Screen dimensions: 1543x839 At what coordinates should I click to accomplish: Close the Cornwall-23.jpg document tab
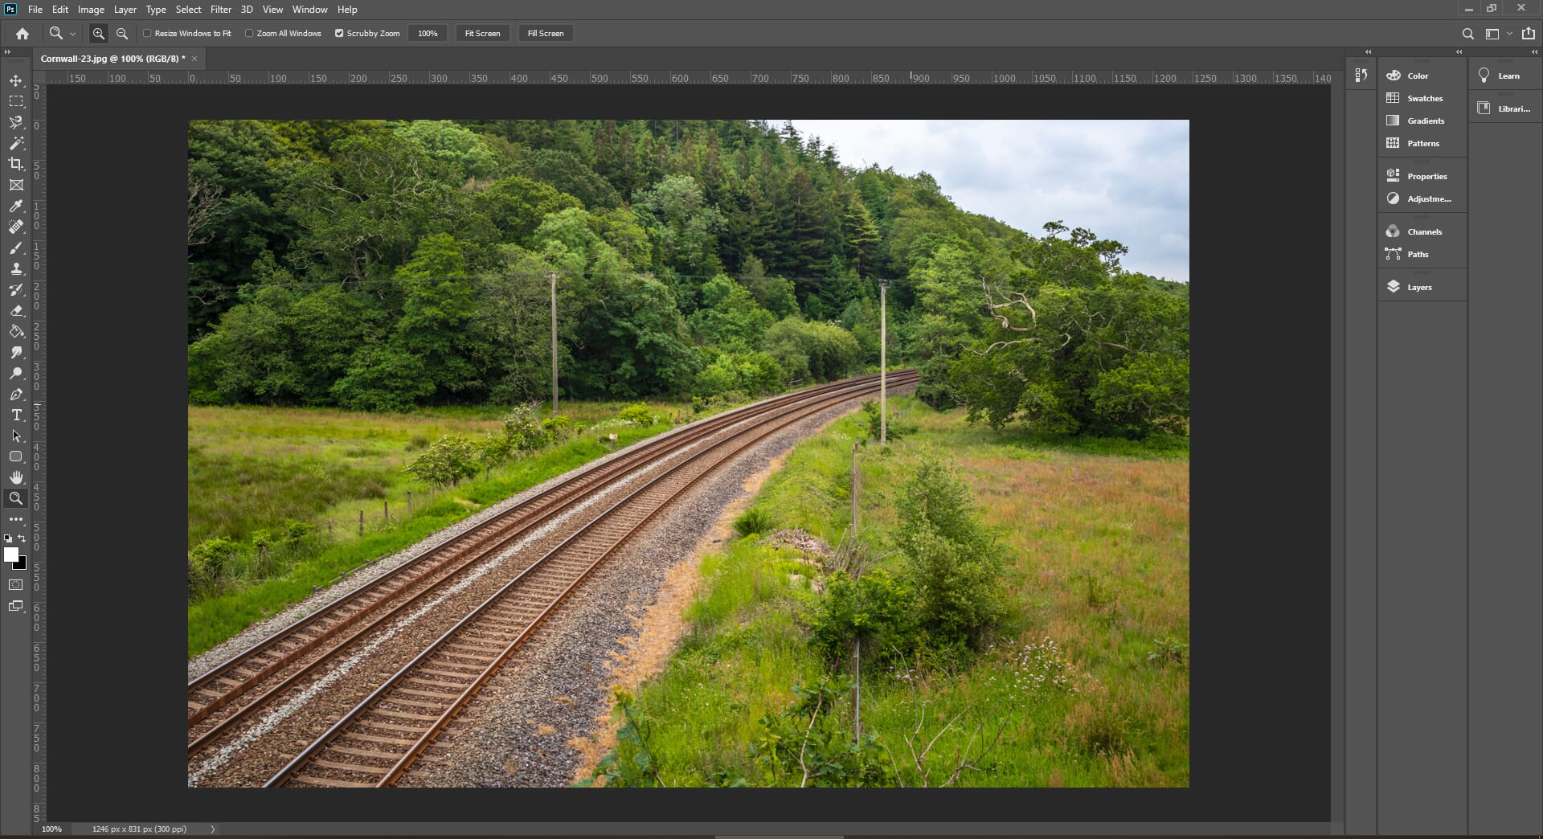point(194,59)
